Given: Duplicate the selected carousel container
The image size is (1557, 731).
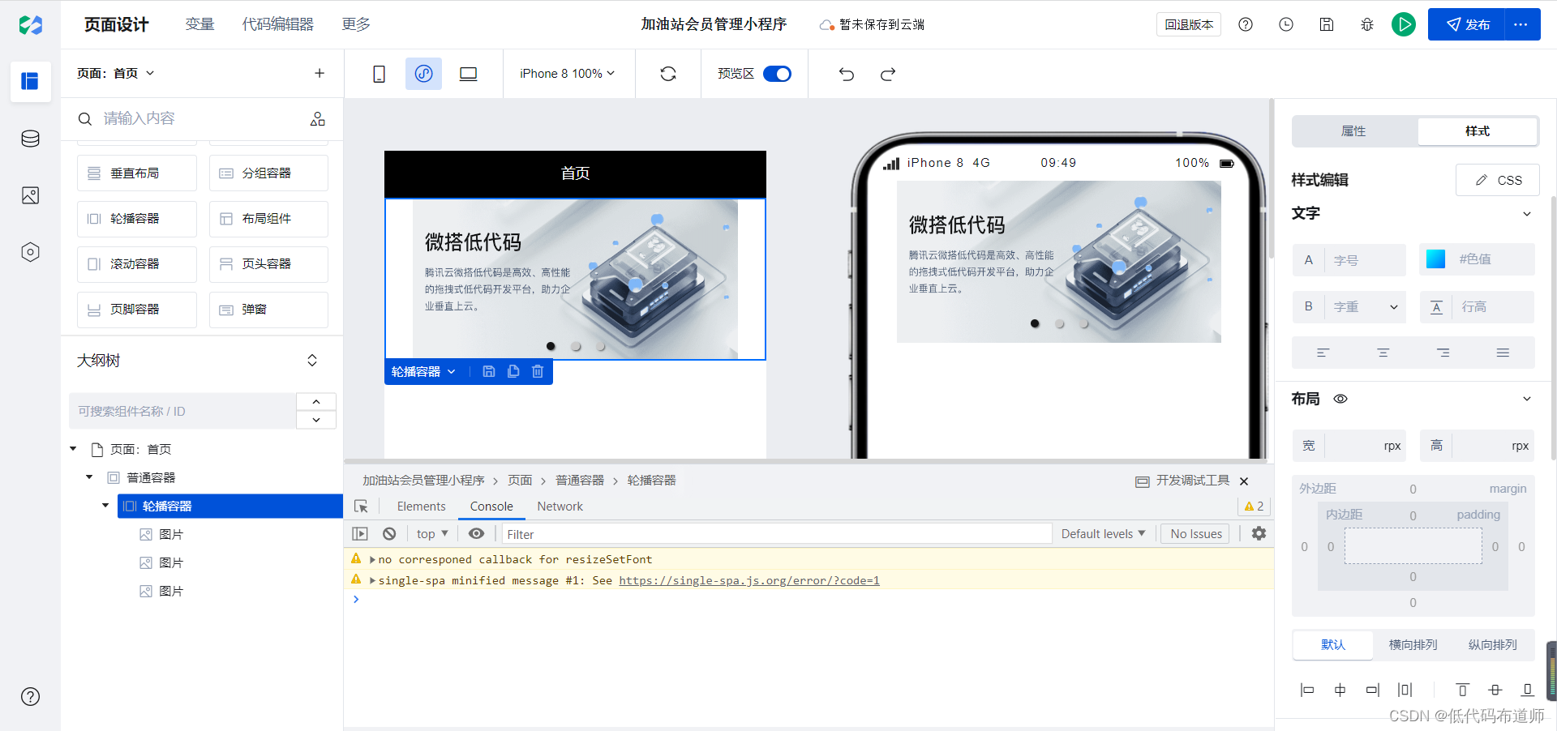Looking at the screenshot, I should pyautogui.click(x=513, y=371).
